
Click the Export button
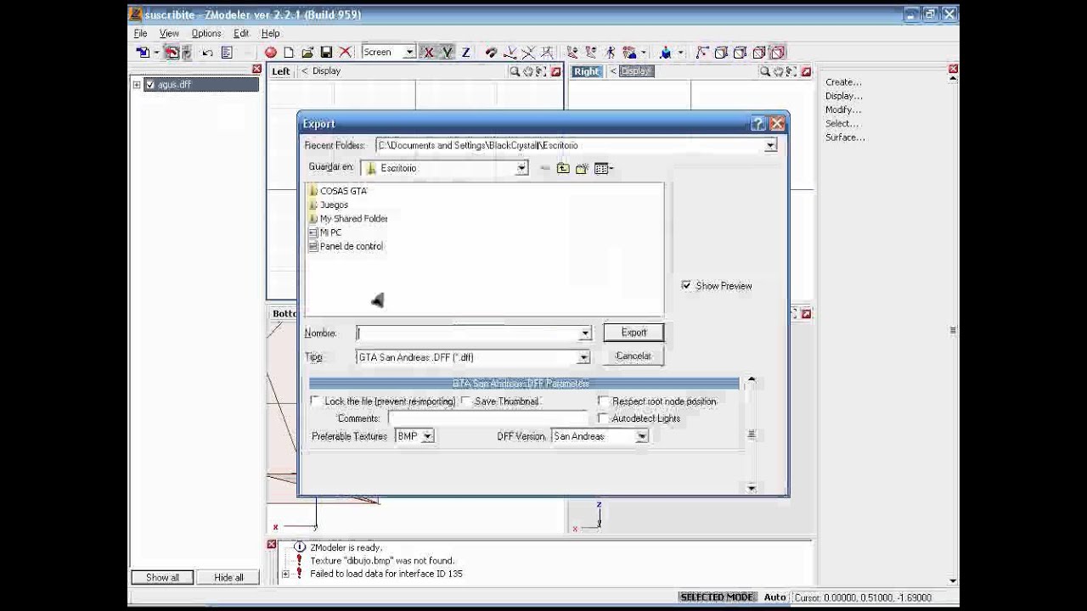pos(634,333)
